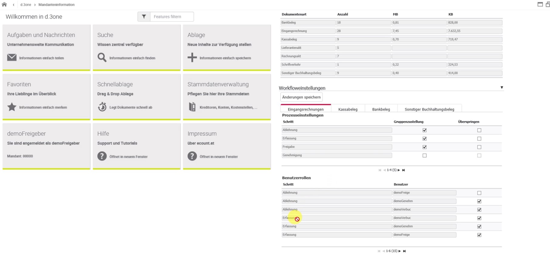Image resolution: width=550 pixels, height=258 pixels.
Task: Click the Anzahl column header
Action: click(342, 14)
